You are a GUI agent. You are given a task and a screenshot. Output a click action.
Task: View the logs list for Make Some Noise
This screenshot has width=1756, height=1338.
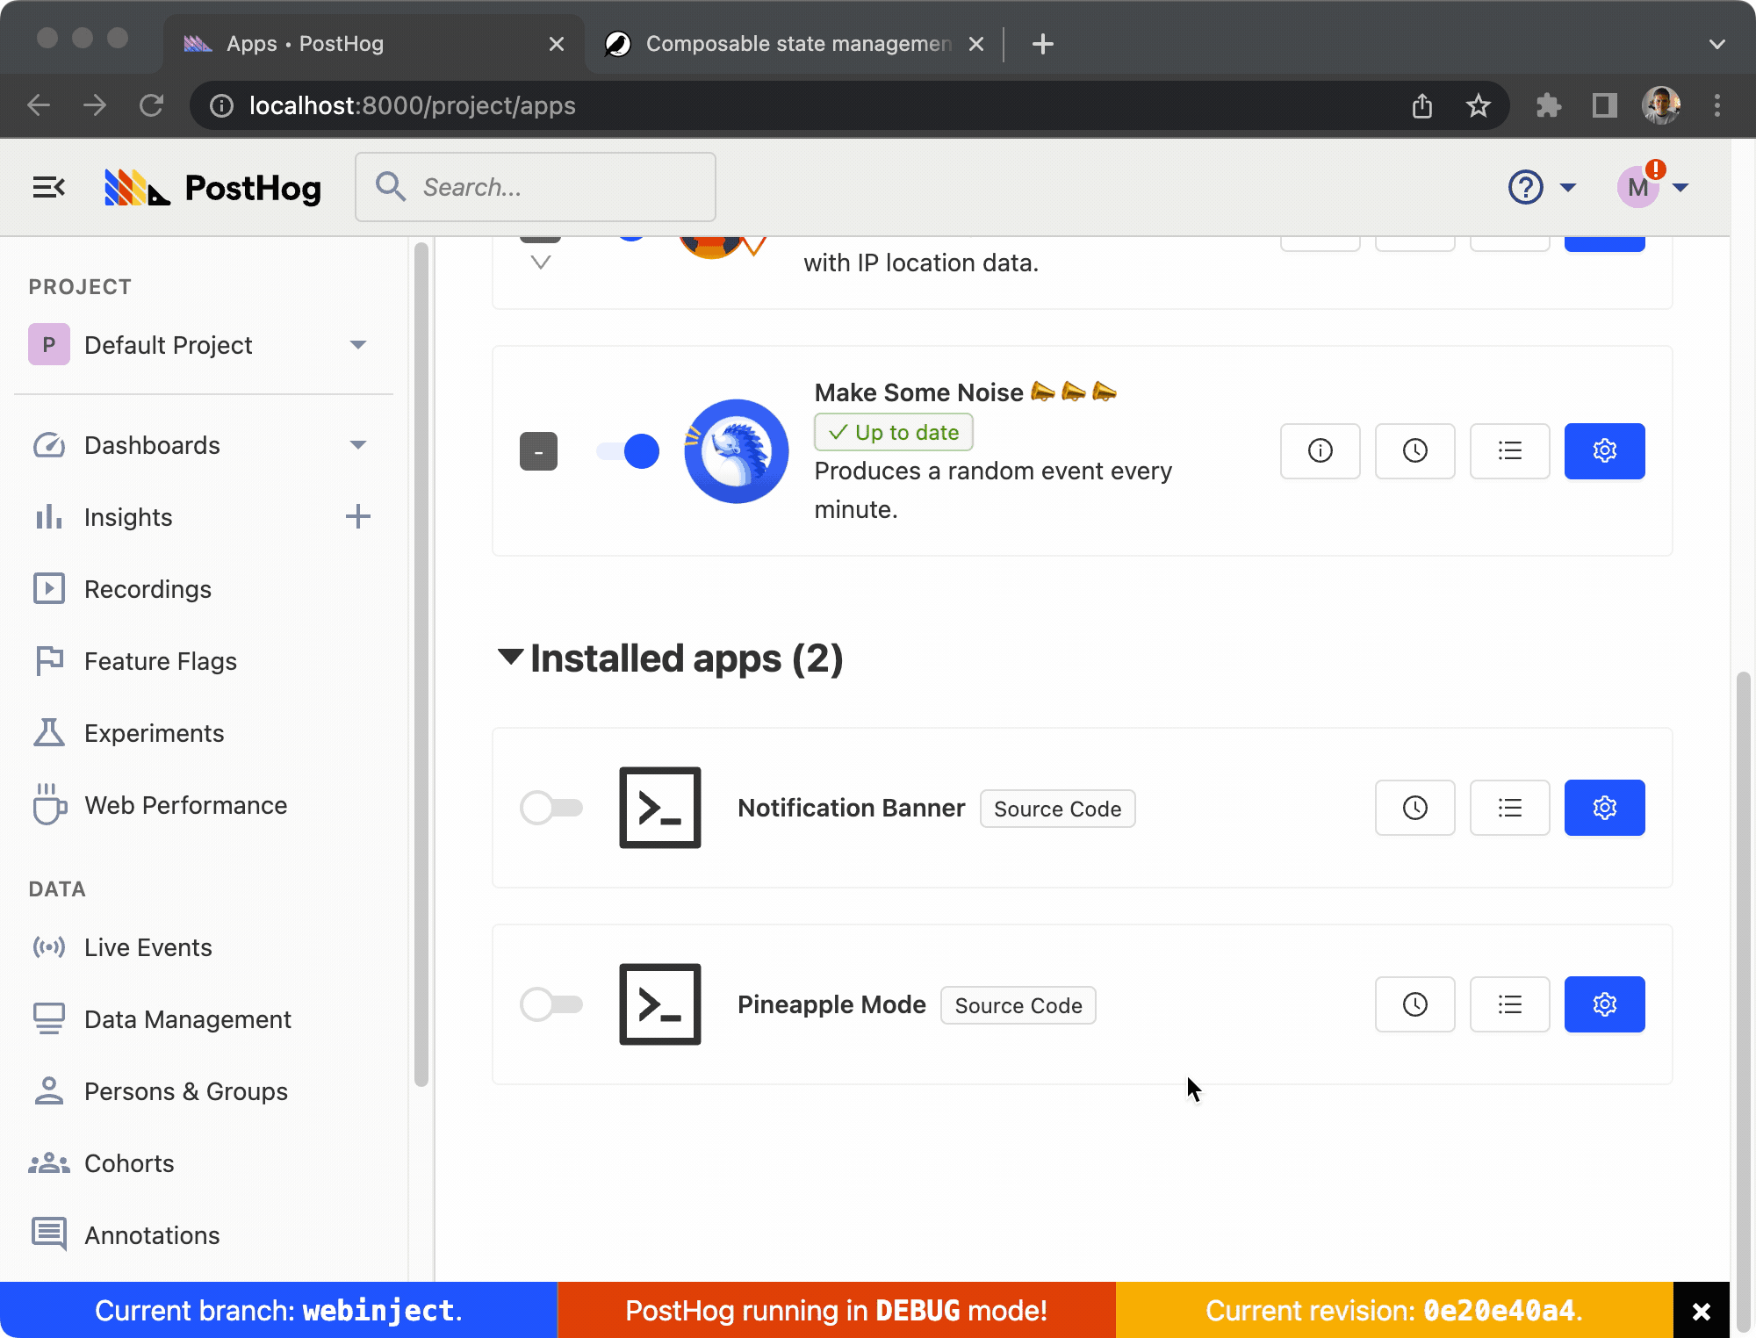(x=1509, y=451)
